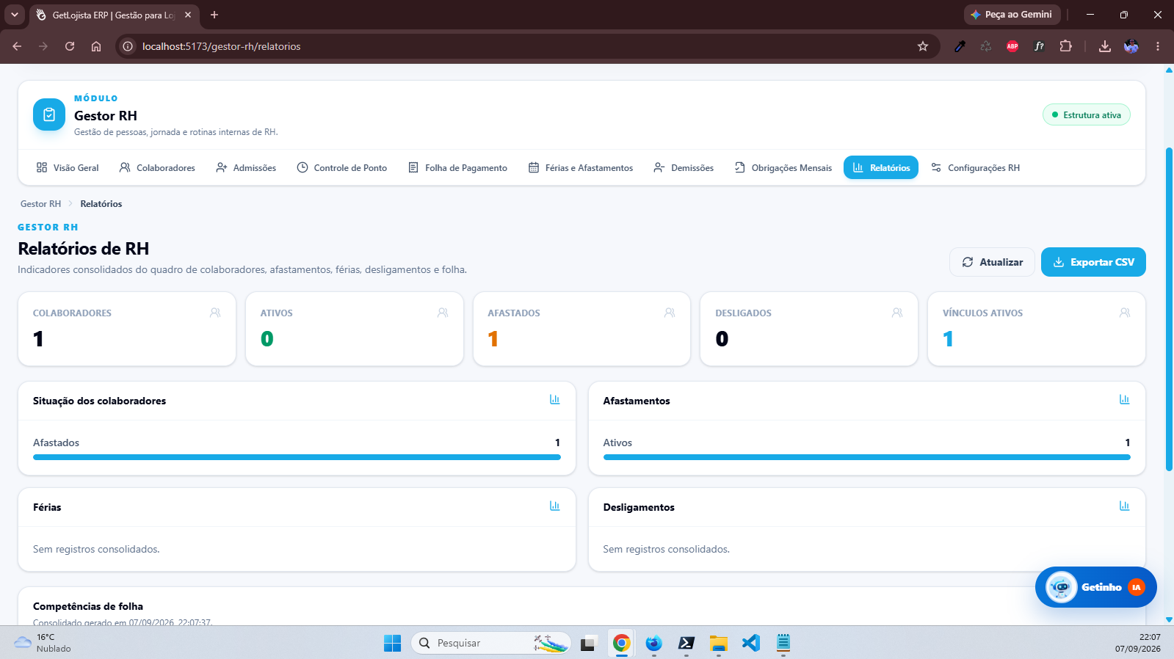This screenshot has width=1174, height=659.
Task: Reload the current page
Action: tap(70, 46)
